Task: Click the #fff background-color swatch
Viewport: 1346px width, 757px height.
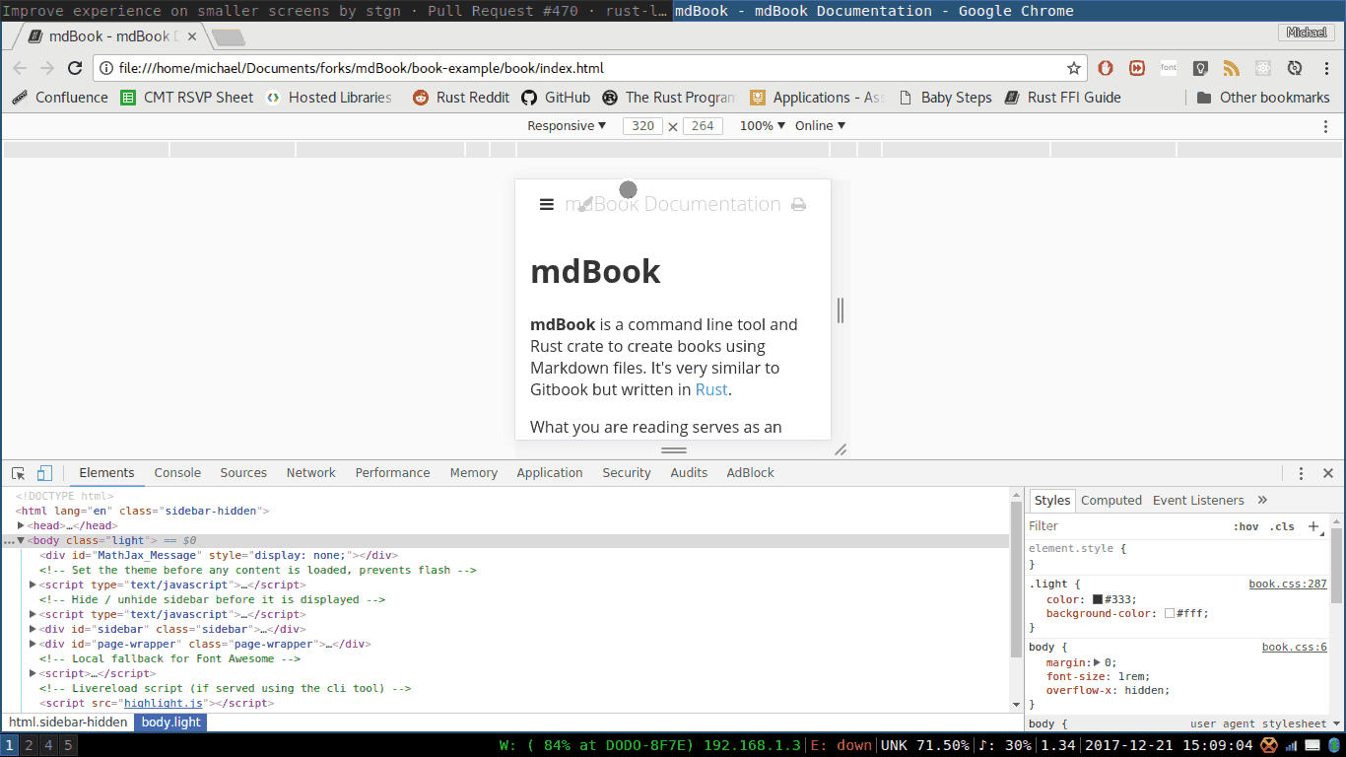Action: point(1170,613)
